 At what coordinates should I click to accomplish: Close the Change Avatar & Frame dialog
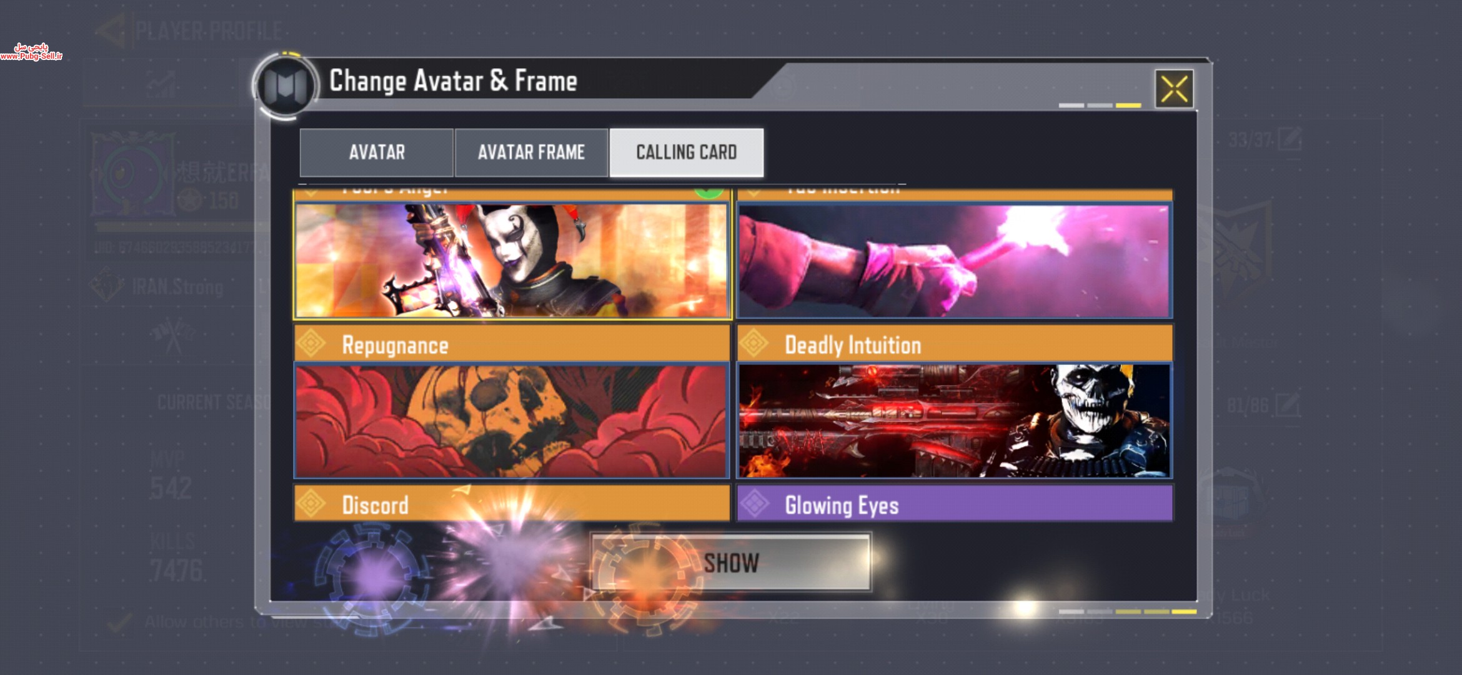tap(1174, 89)
